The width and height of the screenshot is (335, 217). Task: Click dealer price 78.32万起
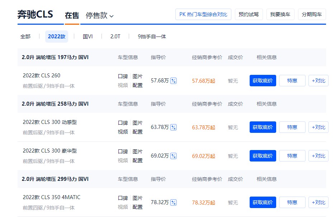click(x=203, y=202)
